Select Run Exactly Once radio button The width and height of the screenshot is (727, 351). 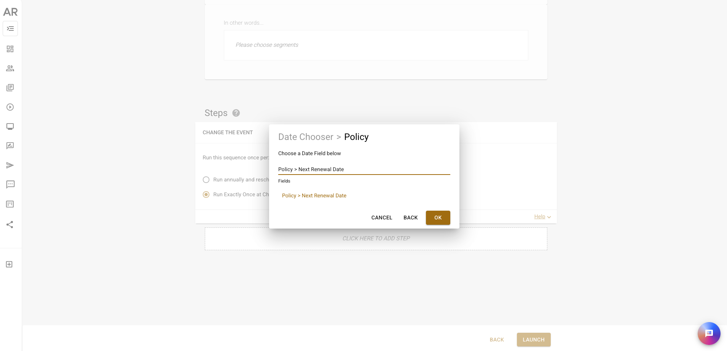click(206, 194)
